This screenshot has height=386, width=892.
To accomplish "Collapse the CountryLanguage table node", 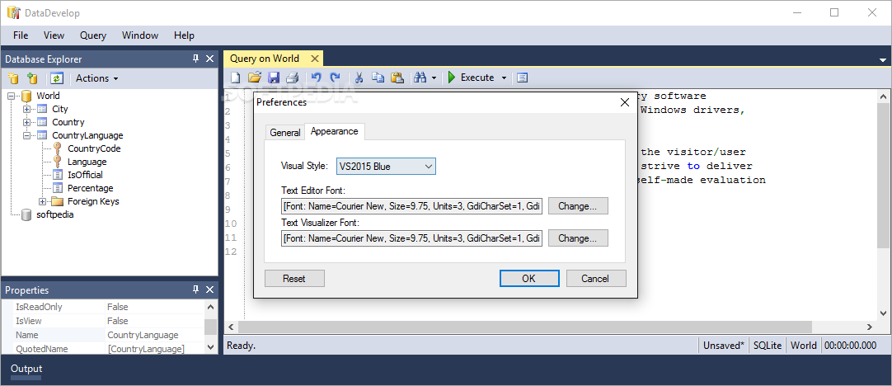I will click(26, 135).
